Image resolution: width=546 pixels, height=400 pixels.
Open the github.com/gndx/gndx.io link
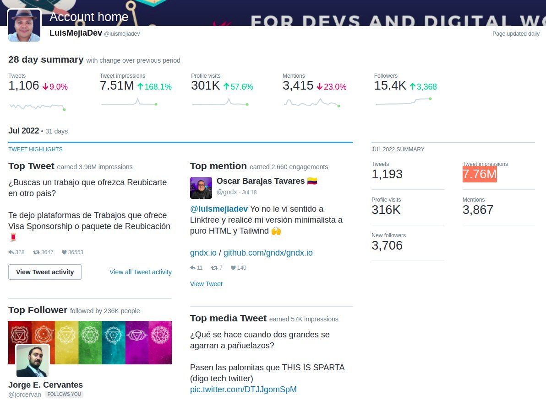pyautogui.click(x=268, y=252)
